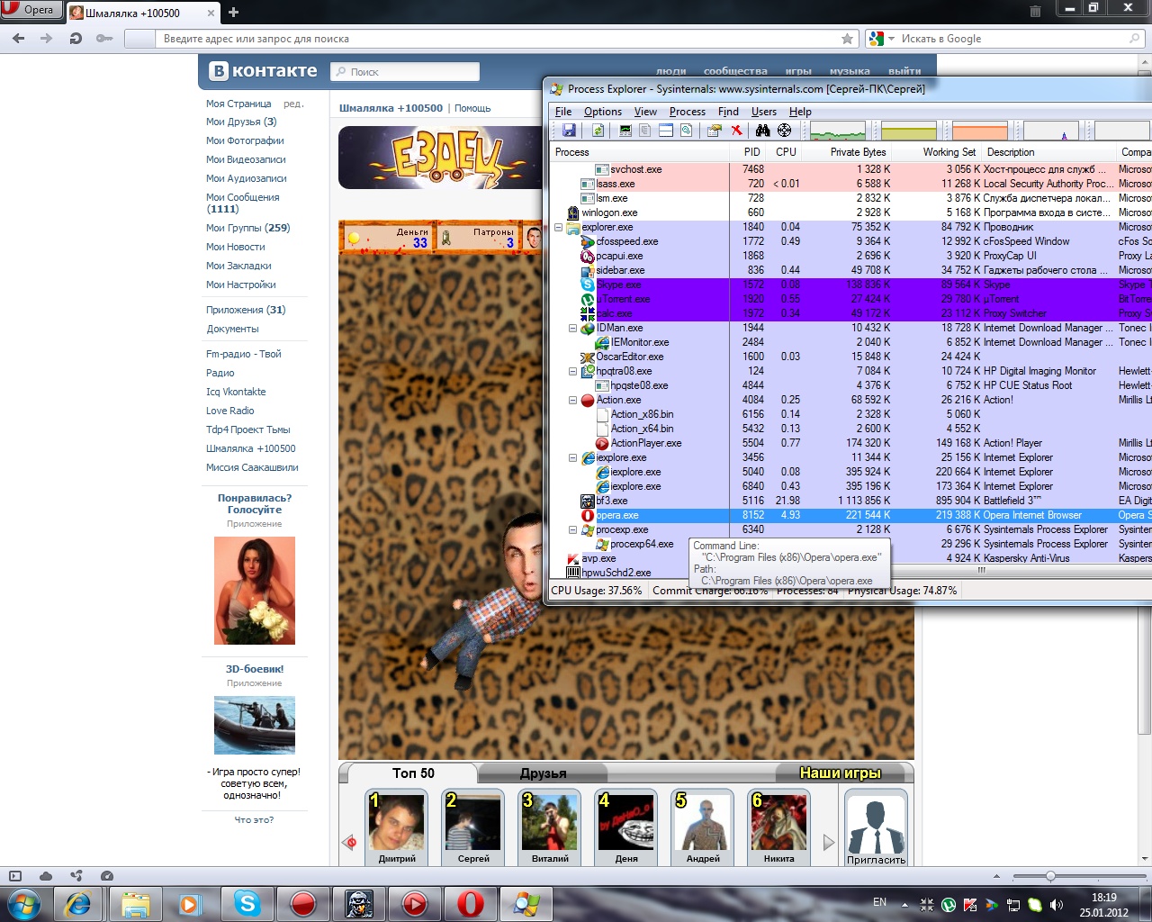Click Opera's bookmark star in address bar
Image resolution: width=1152 pixels, height=922 pixels.
click(x=847, y=39)
